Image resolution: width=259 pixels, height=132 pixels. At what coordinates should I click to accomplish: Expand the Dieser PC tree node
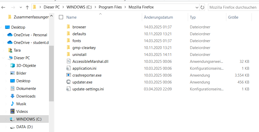click(x=3, y=58)
